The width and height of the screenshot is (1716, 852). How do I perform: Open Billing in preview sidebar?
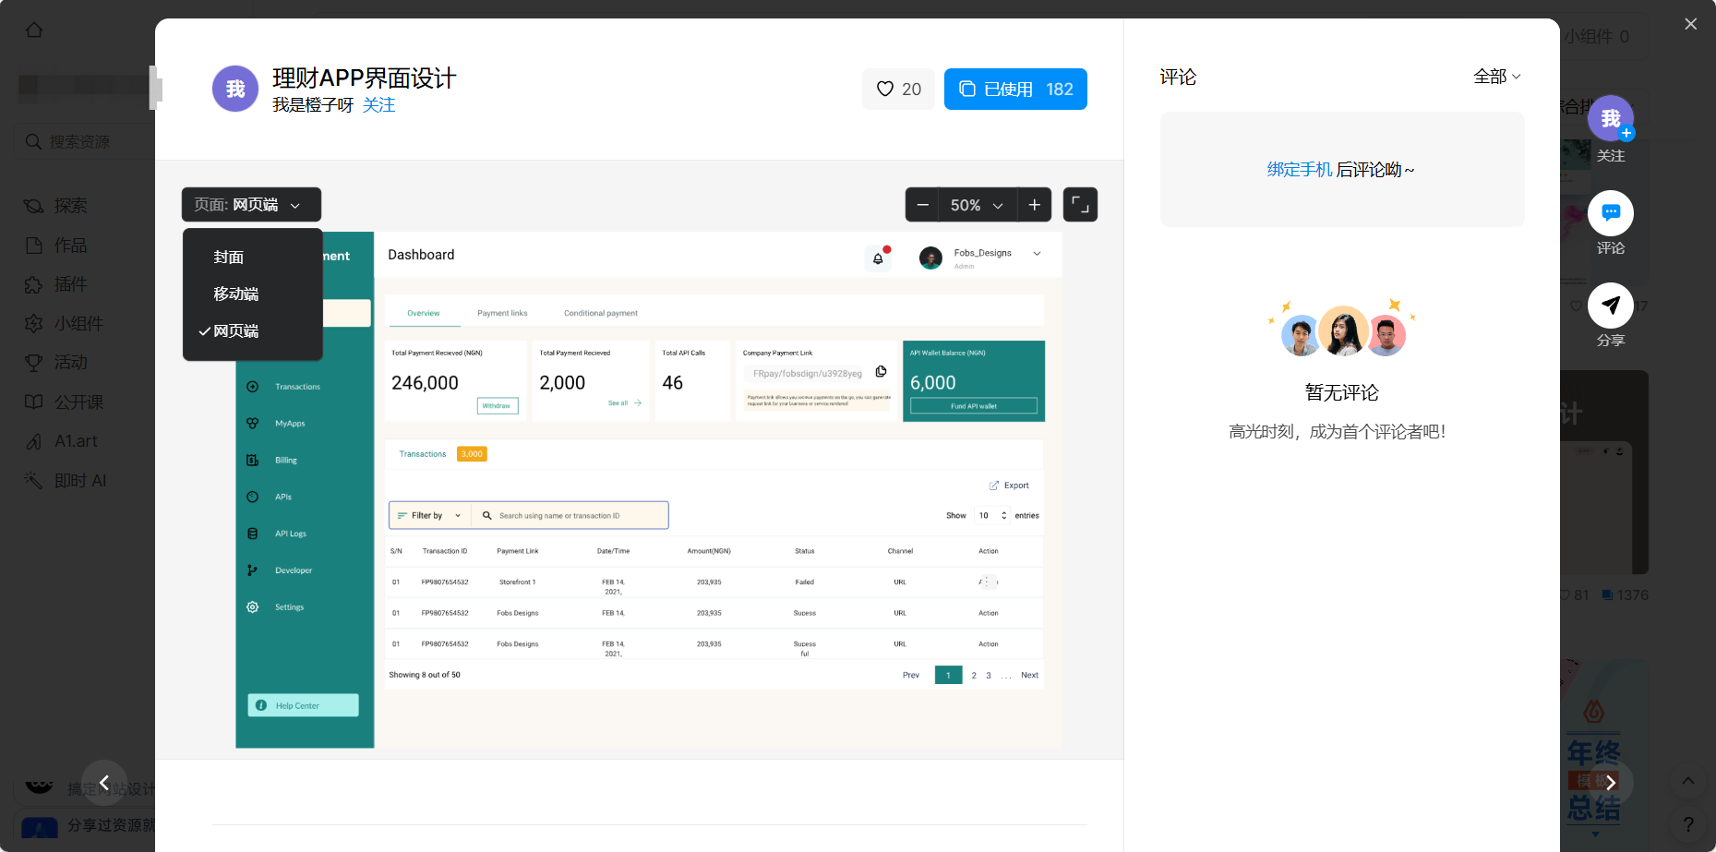tap(273, 461)
